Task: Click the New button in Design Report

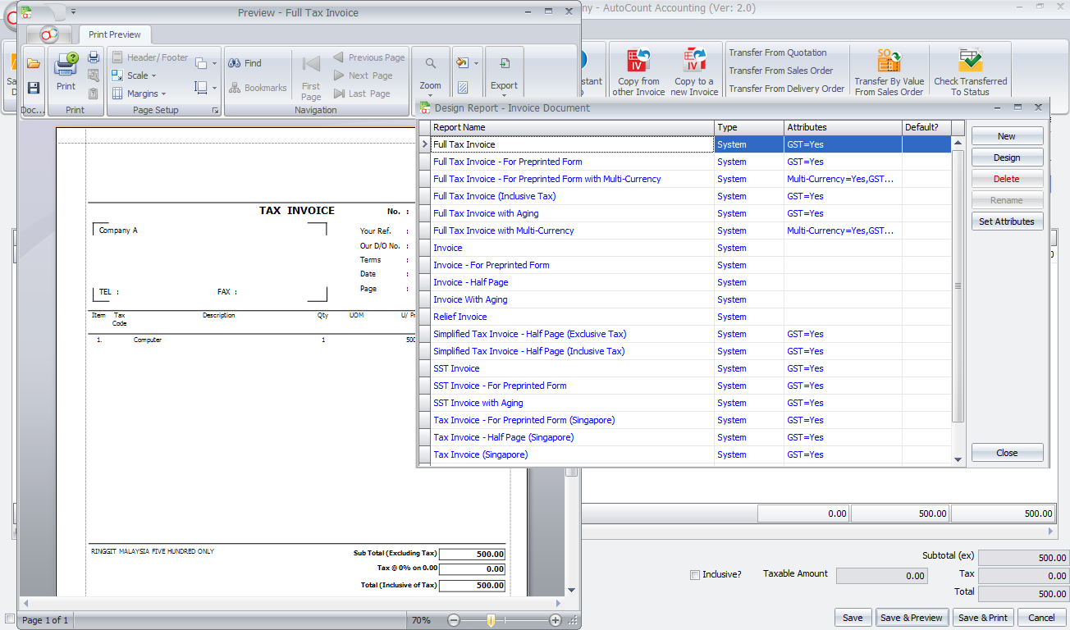Action: point(1007,136)
